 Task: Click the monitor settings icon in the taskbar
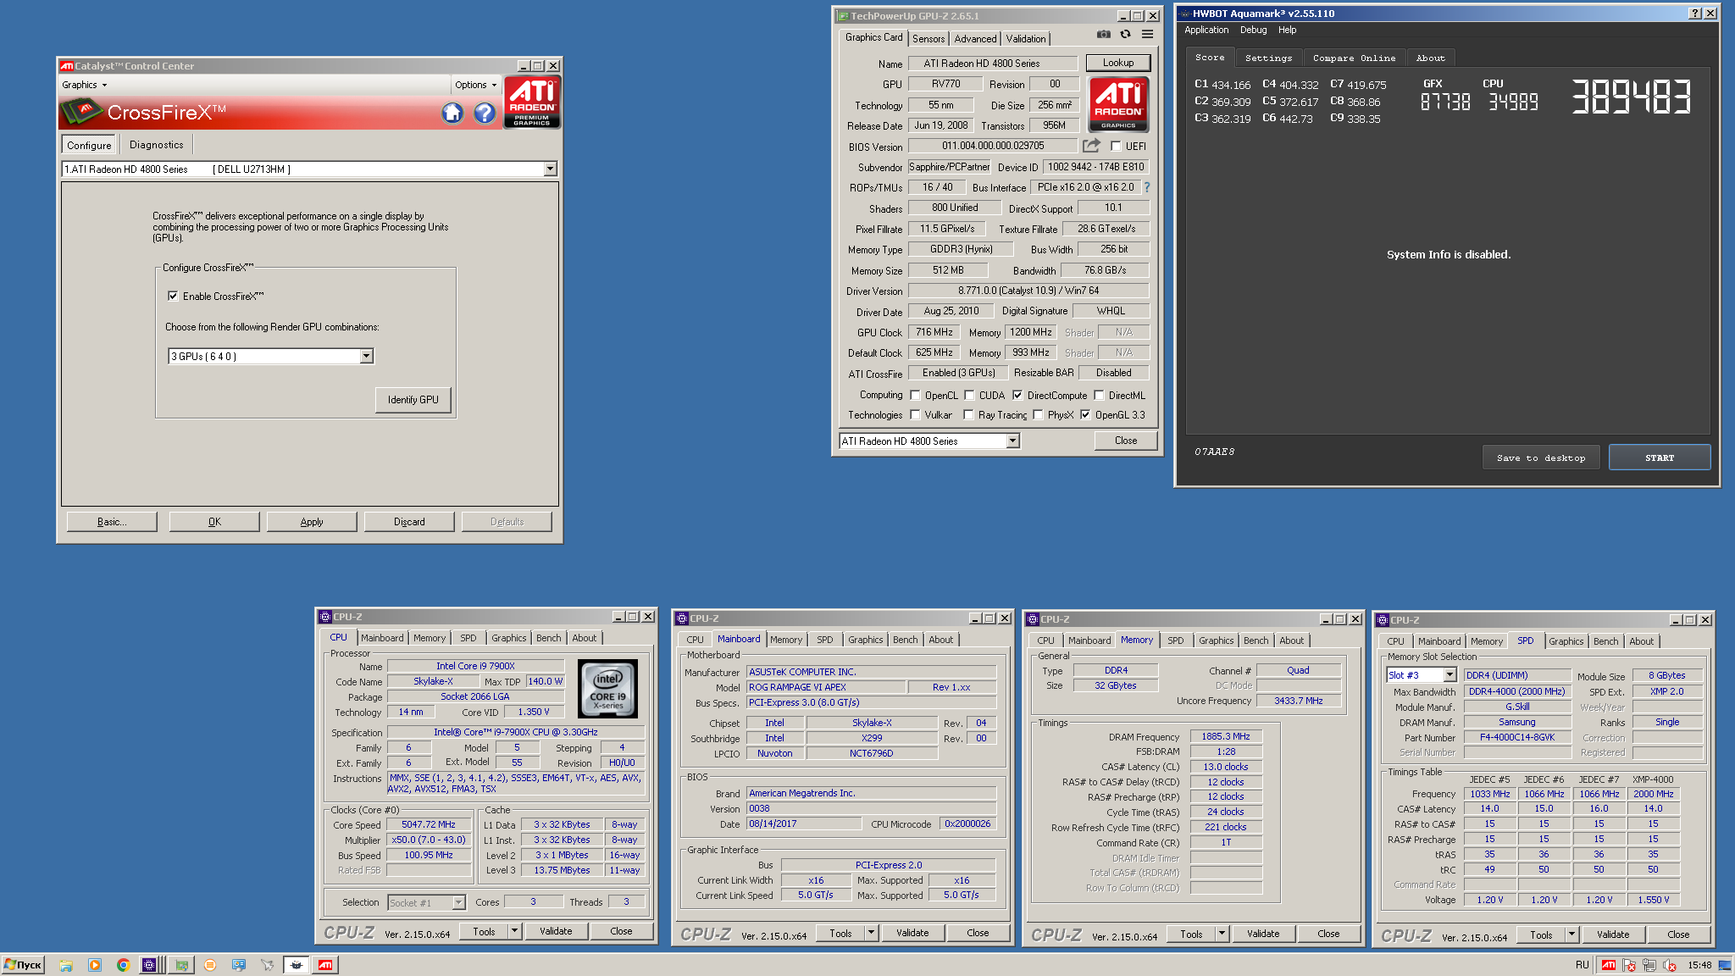coord(239,965)
